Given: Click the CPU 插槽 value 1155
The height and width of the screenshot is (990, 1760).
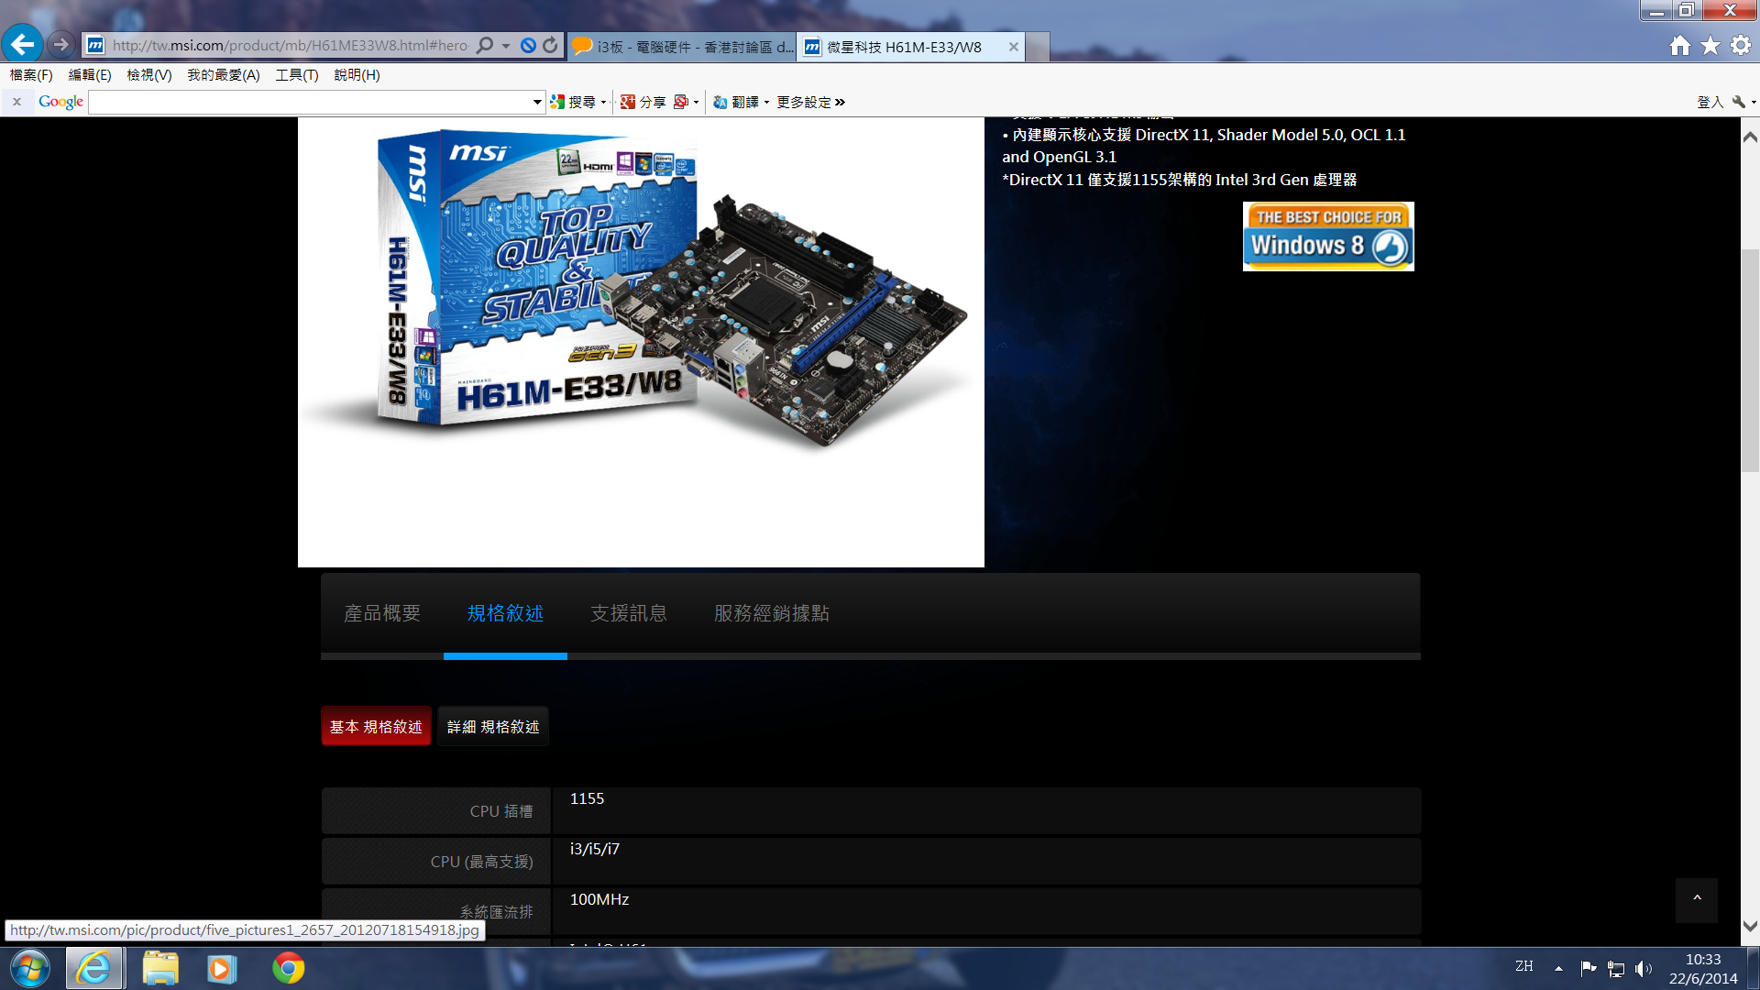Looking at the screenshot, I should pyautogui.click(x=587, y=798).
